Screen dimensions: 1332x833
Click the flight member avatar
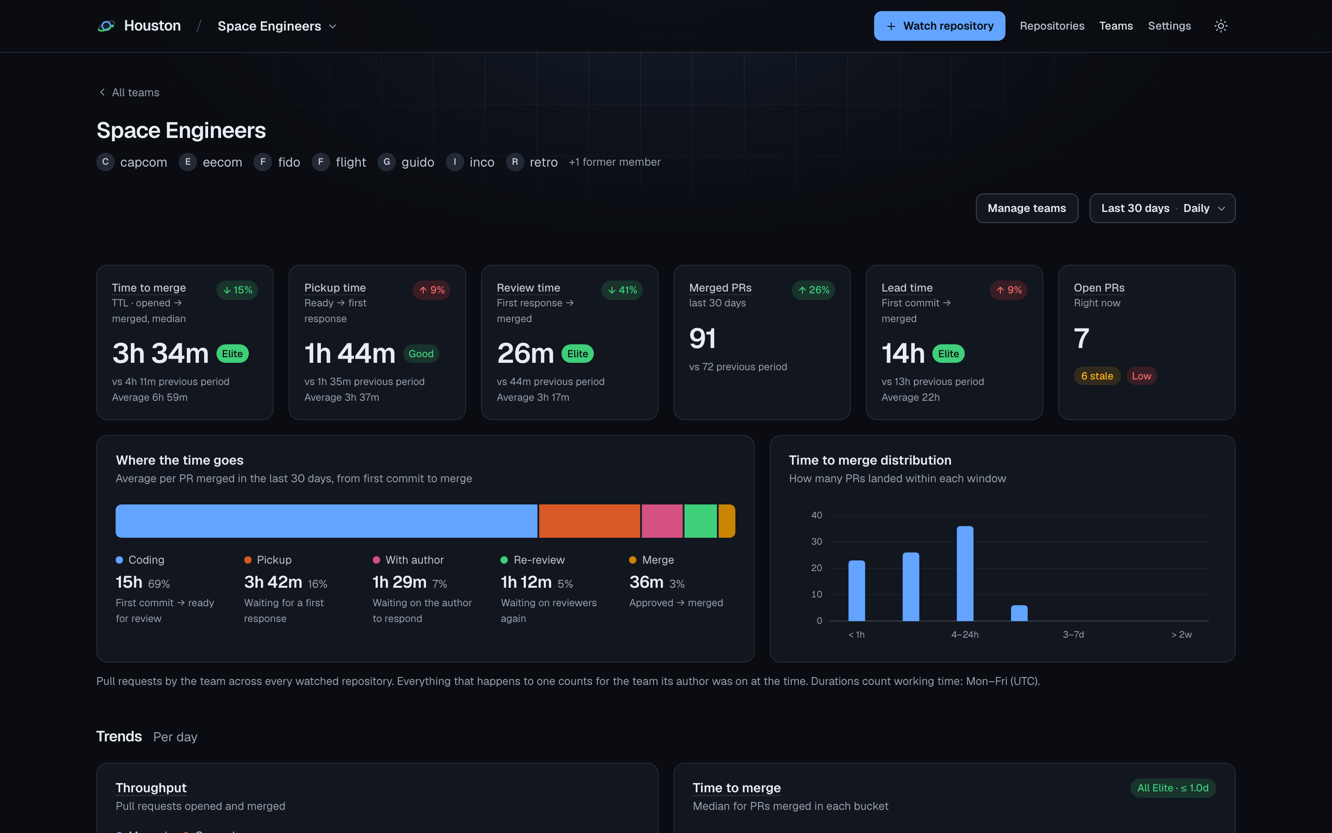pyautogui.click(x=321, y=162)
